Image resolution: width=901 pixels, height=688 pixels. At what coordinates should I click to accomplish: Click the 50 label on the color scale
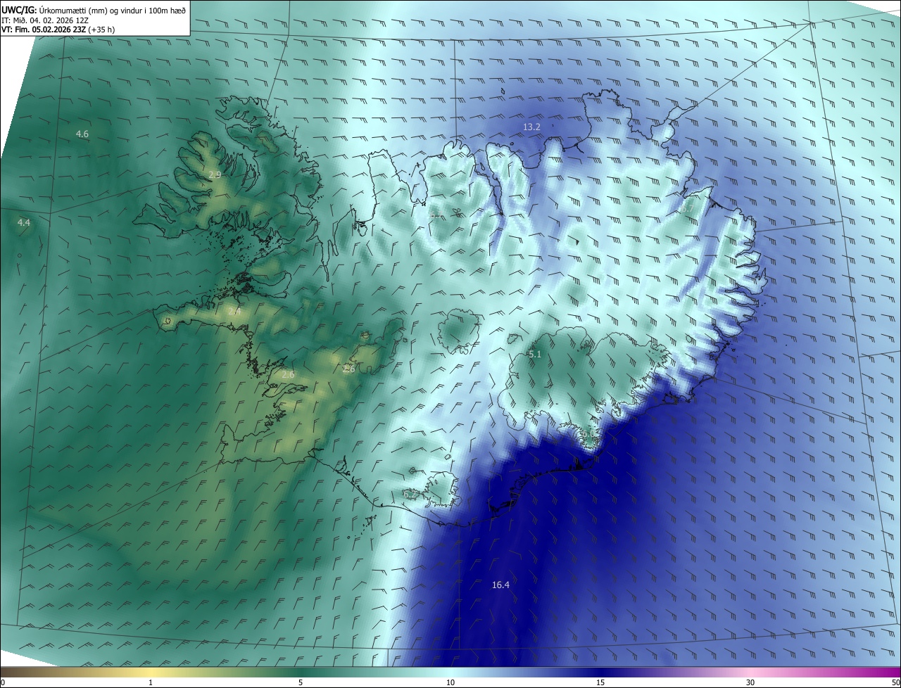(x=895, y=682)
